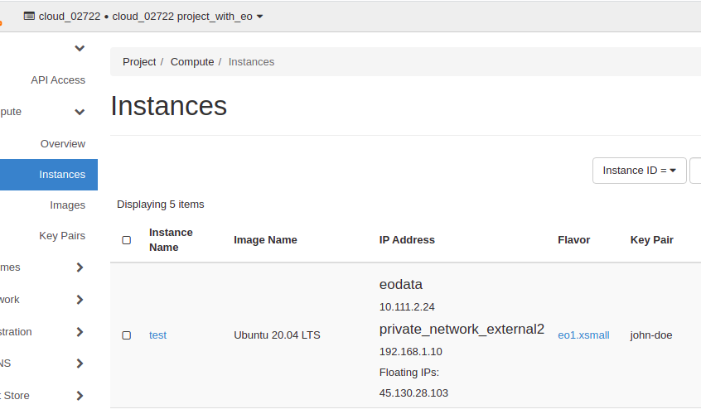Open Key Pairs page
The height and width of the screenshot is (419, 701).
tap(62, 236)
